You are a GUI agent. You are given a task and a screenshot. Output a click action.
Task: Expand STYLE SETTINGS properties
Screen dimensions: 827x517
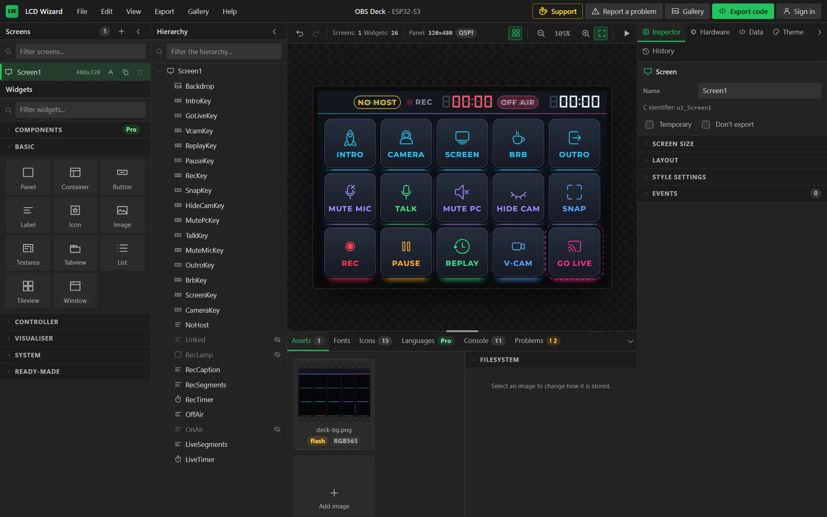(732, 177)
